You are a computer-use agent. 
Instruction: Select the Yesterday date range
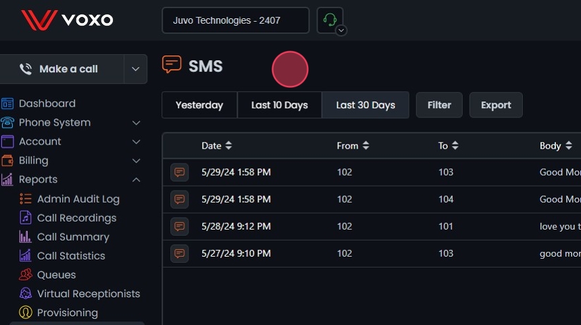(199, 105)
